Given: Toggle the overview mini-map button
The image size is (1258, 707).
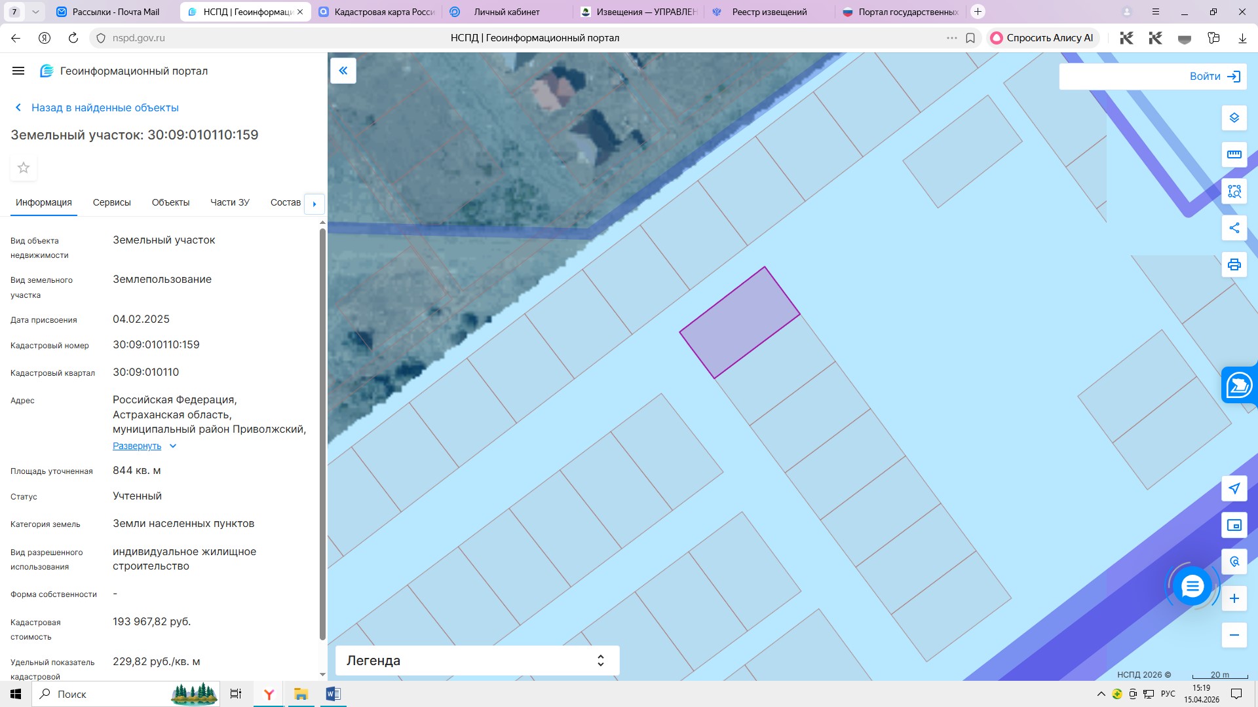Looking at the screenshot, I should click(1234, 525).
